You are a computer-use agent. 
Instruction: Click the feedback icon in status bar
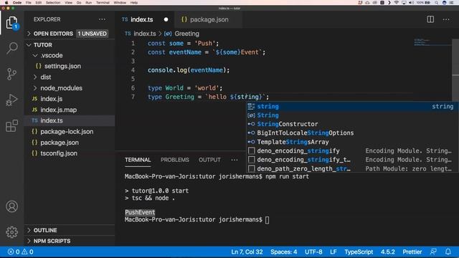coord(433,252)
